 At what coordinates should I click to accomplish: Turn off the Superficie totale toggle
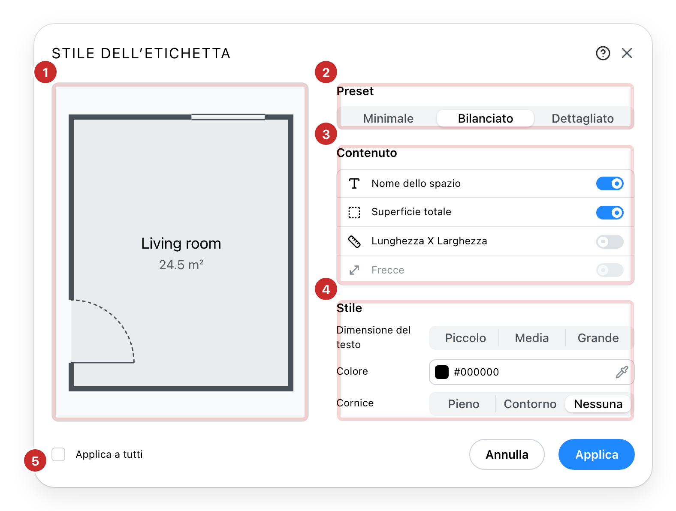point(610,212)
